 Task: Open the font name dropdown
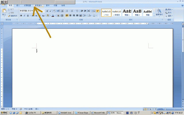28,11
